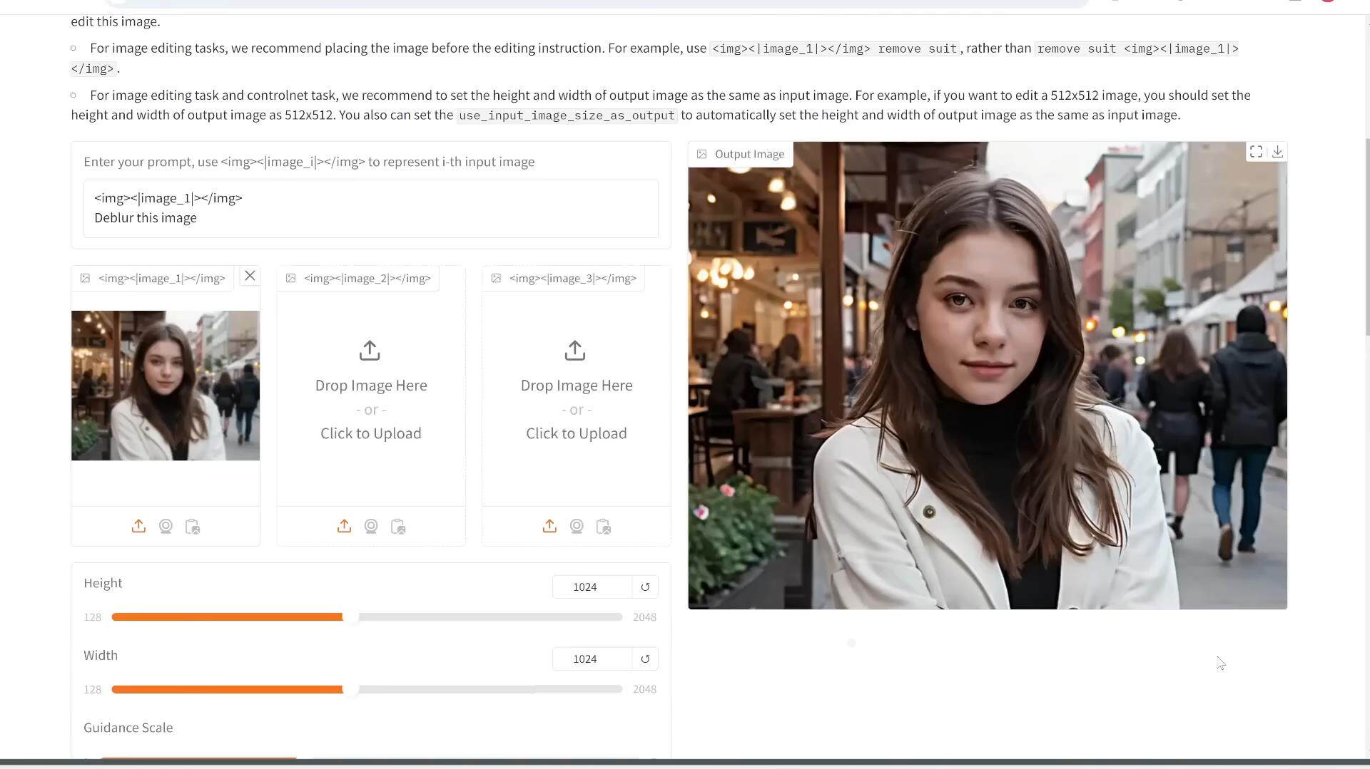1370x769 pixels.
Task: Click webcam icon under image_2 panel
Action: 371,526
